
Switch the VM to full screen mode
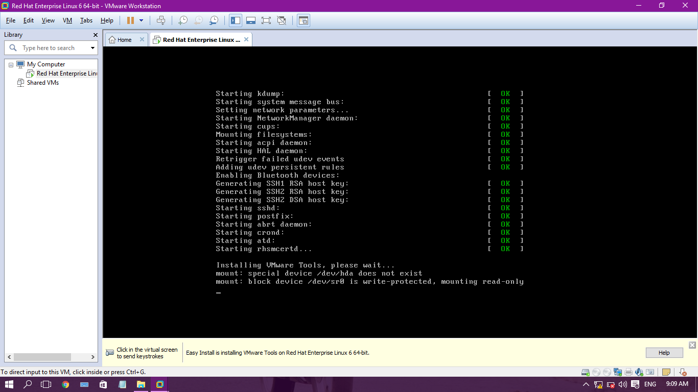(x=266, y=20)
